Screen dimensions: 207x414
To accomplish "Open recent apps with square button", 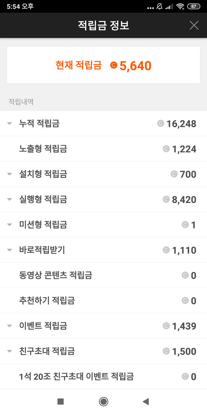I will 60,401.
